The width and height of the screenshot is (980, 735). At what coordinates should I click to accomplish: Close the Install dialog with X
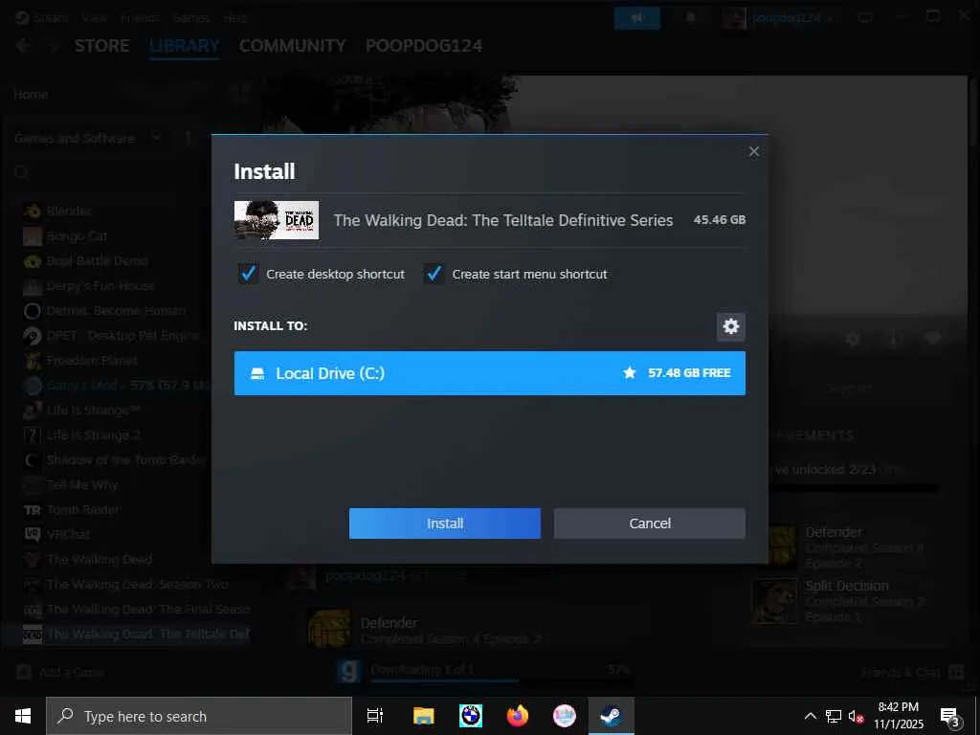click(754, 151)
